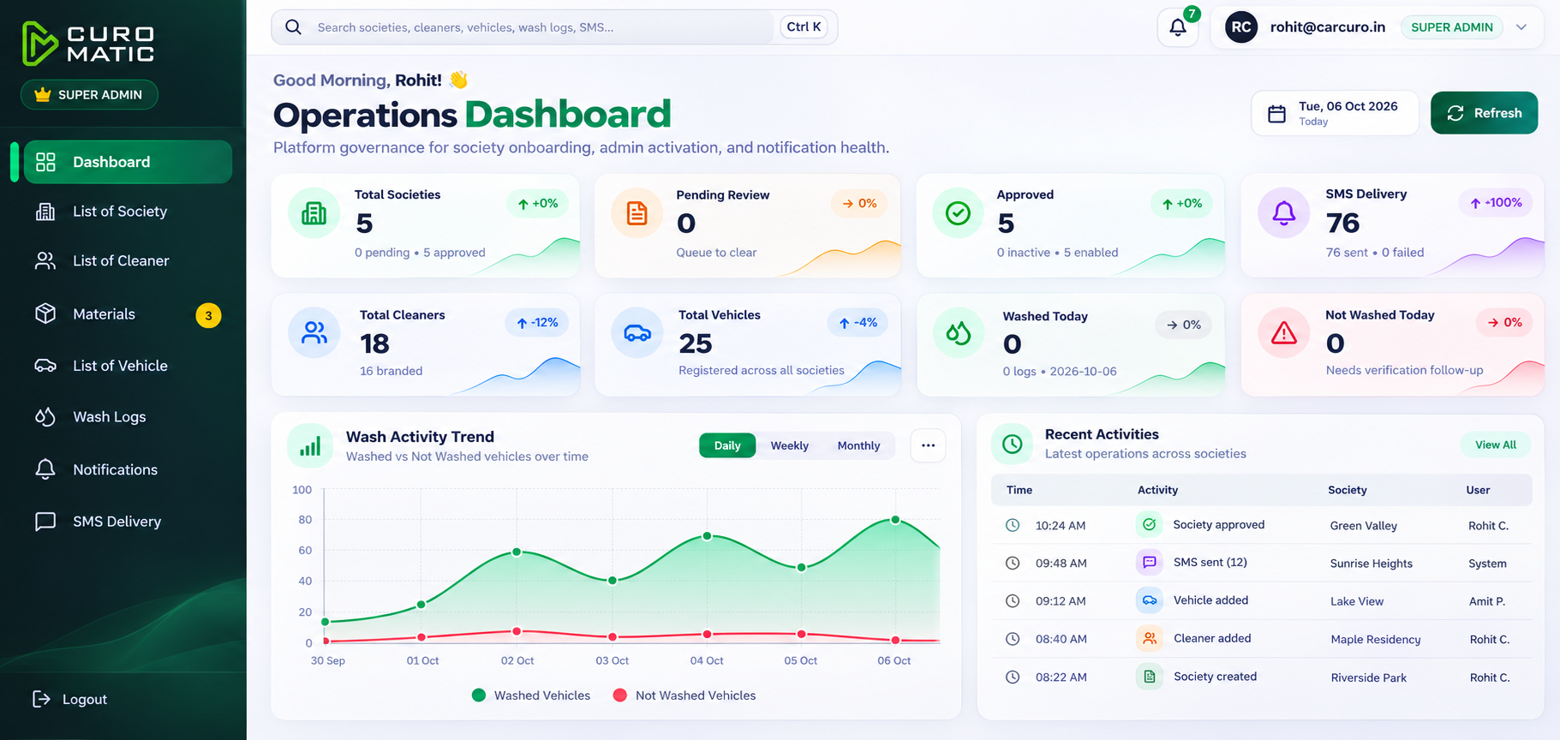Click Logout in the sidebar
This screenshot has width=1560, height=740.
(x=70, y=699)
